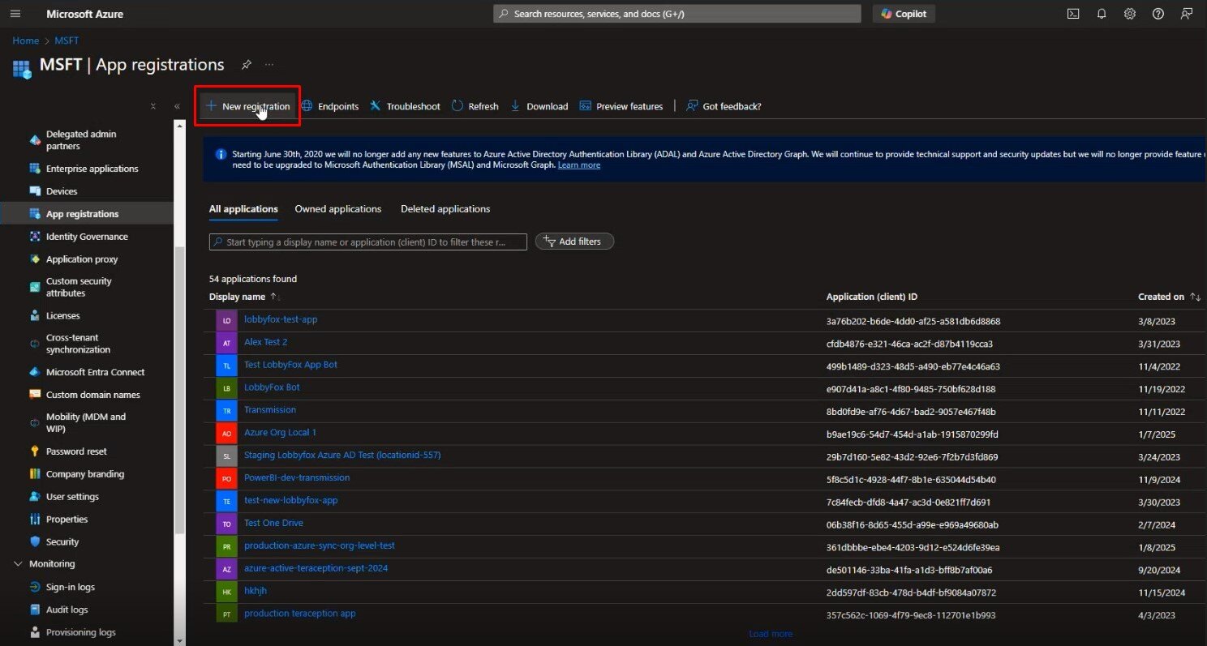Open the portal hamburger menu
The width and height of the screenshot is (1207, 646).
15,14
